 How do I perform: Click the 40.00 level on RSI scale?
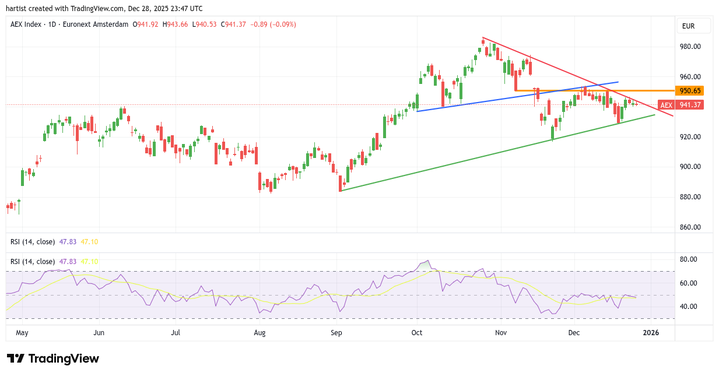coord(690,307)
